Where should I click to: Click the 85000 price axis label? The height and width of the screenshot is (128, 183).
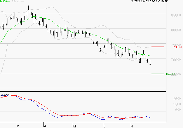(176, 15)
